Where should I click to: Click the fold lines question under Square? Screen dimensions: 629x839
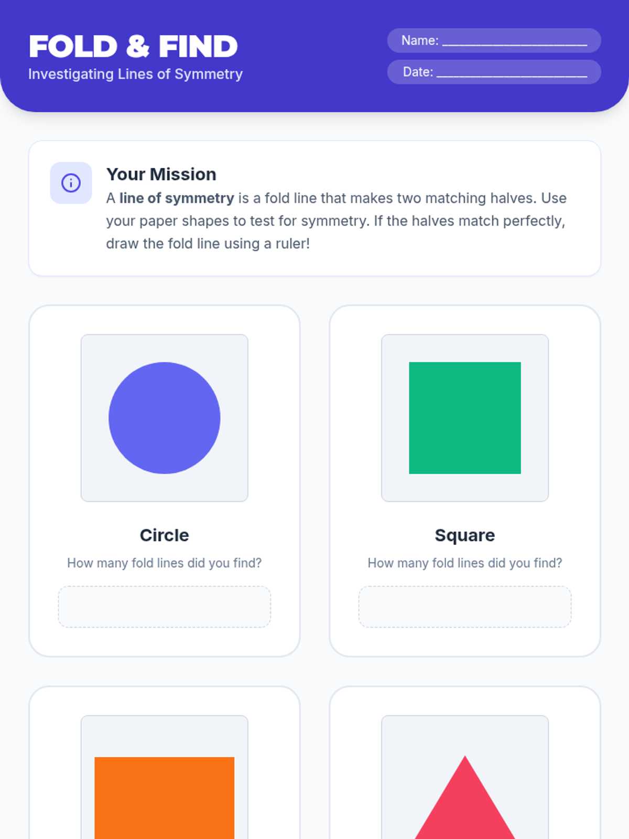[465, 563]
